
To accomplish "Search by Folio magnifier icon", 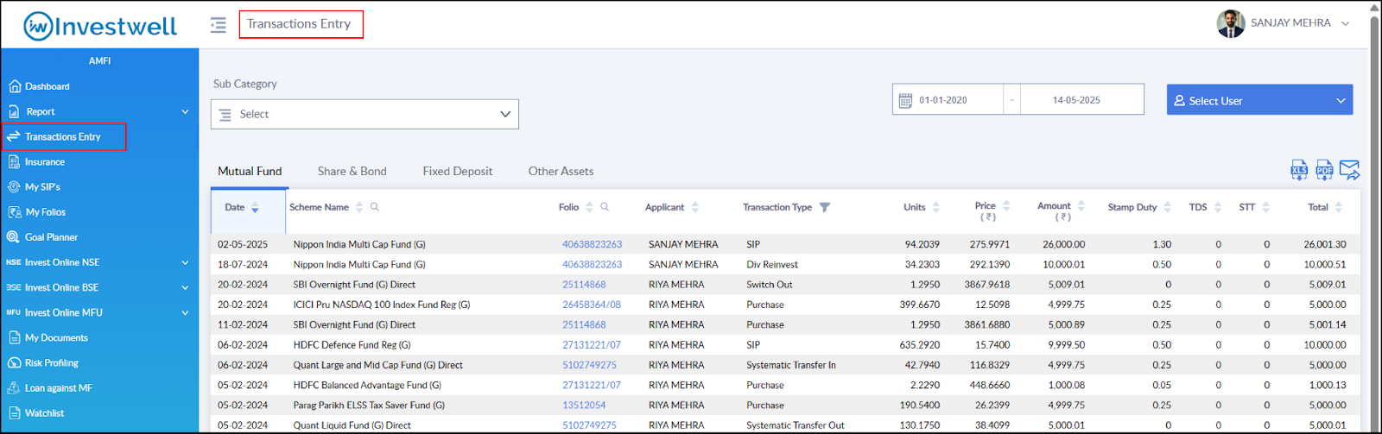I will [x=605, y=207].
